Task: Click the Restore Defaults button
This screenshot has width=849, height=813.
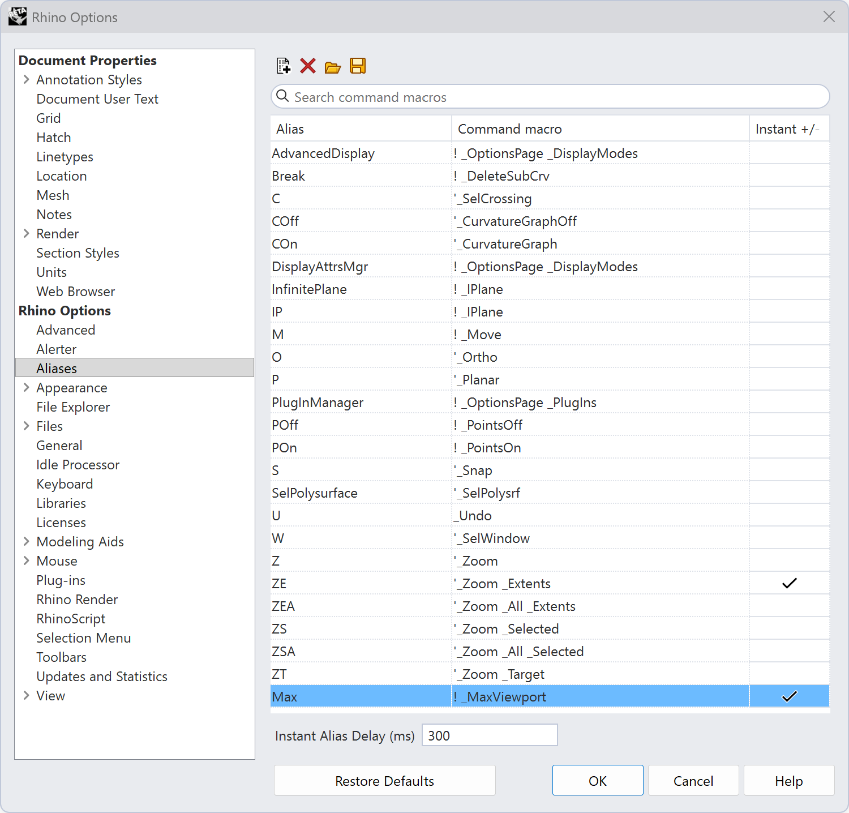Action: coord(385,781)
